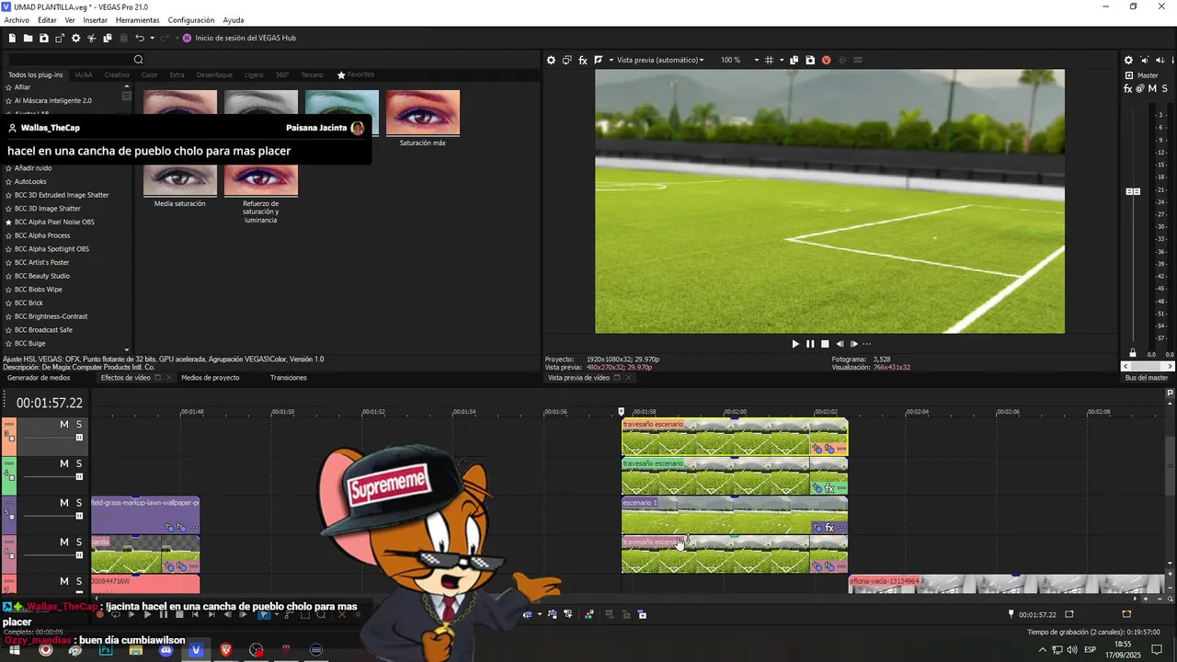Mute the third video track

coord(64,503)
